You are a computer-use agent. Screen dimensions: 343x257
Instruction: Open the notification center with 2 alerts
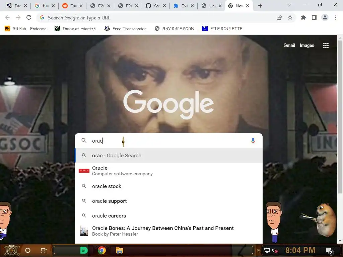[x=330, y=251]
